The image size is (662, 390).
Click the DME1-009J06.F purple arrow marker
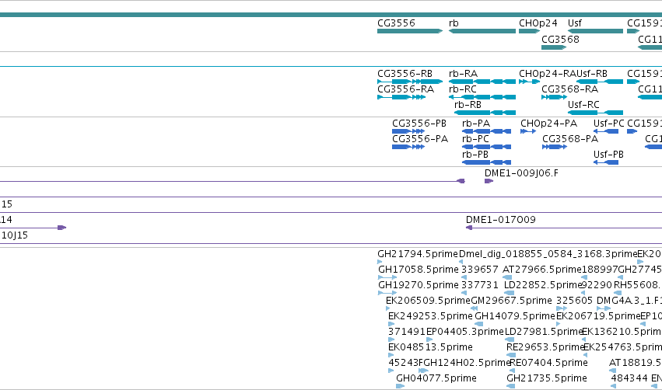click(x=489, y=181)
